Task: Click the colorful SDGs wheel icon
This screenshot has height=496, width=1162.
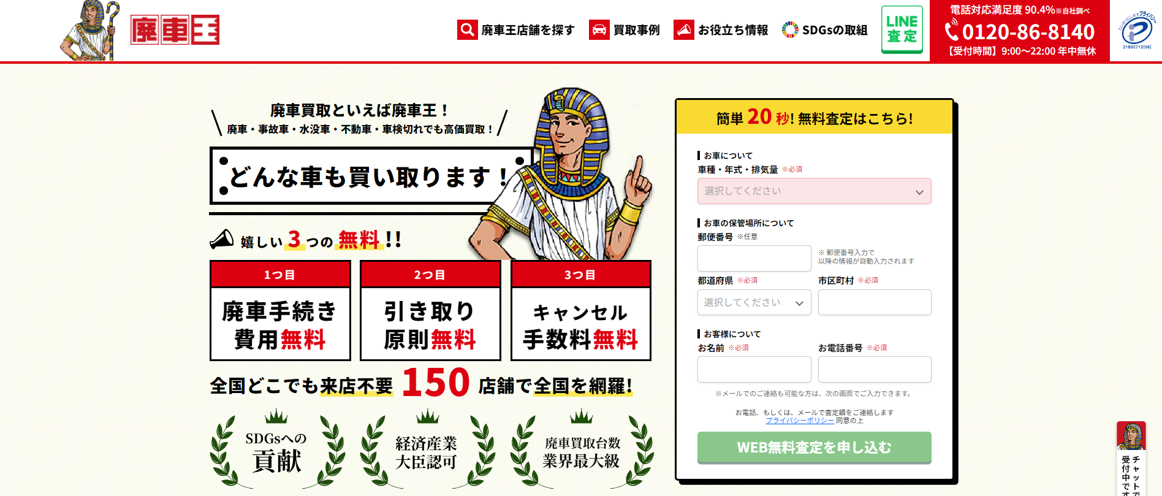Action: pyautogui.click(x=790, y=29)
